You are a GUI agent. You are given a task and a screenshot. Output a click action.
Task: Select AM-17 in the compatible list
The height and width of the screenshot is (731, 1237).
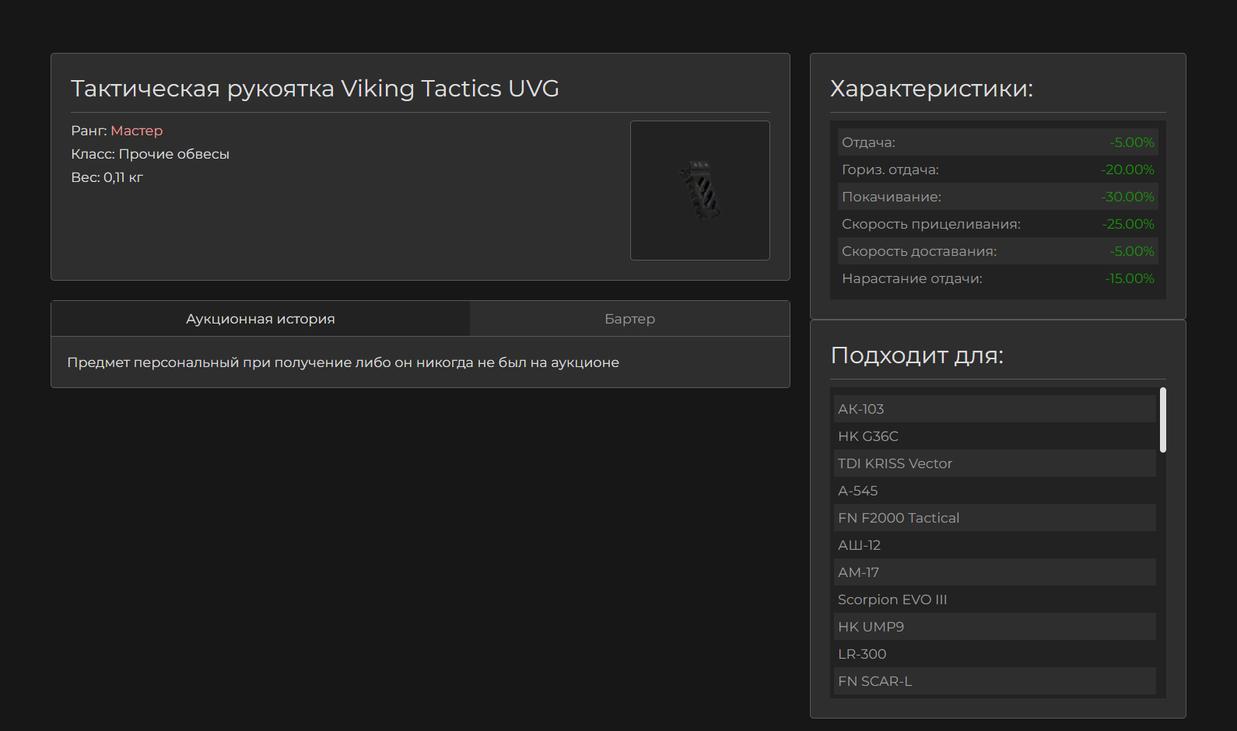tap(995, 572)
